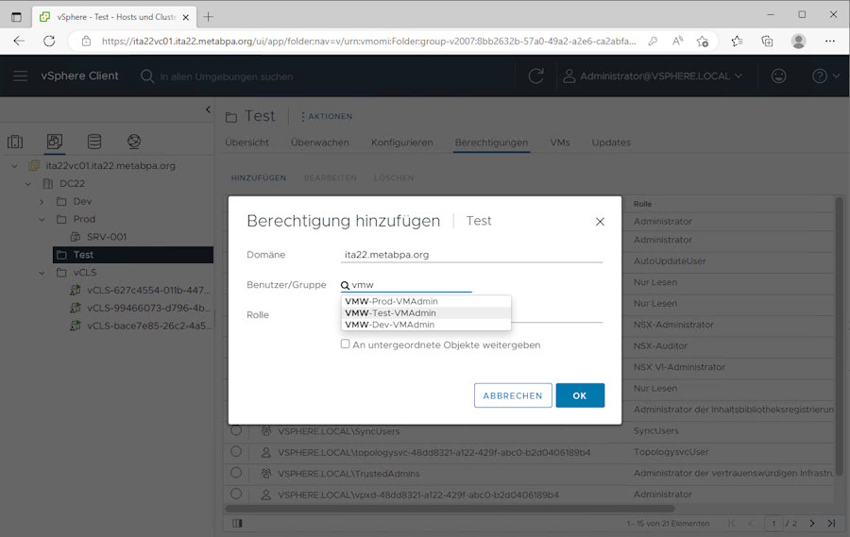Viewport: 850px width, 537px height.
Task: Open the Berechtigungen tab
Action: pos(491,143)
